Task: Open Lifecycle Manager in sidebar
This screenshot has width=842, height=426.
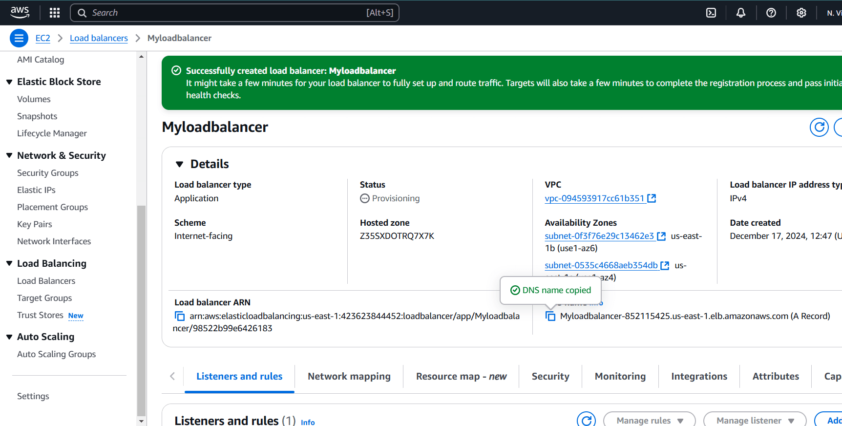Action: point(52,133)
